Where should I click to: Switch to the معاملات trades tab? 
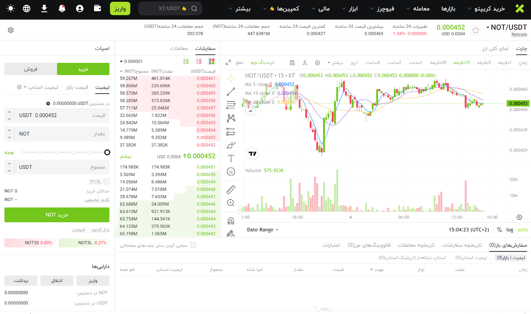point(179,49)
